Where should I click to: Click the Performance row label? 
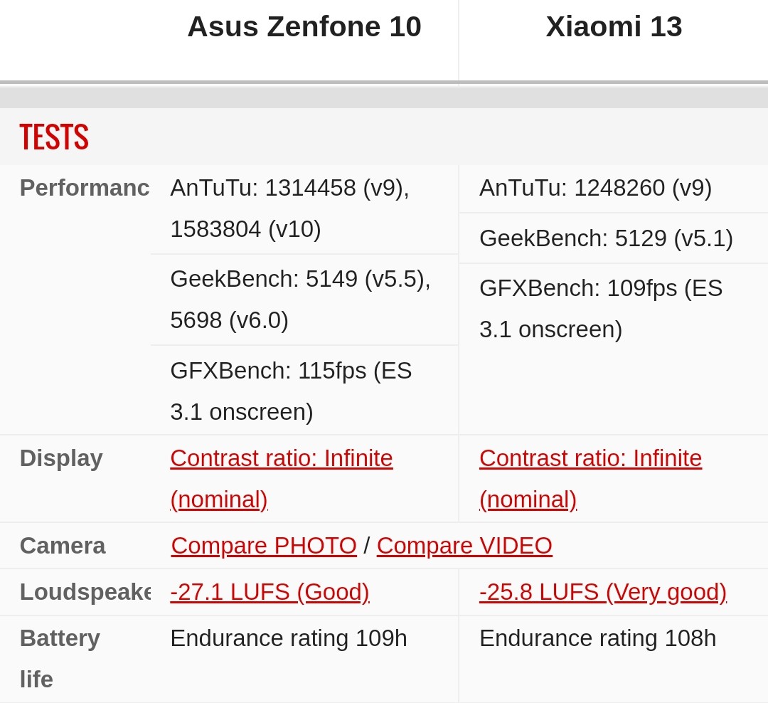click(x=84, y=188)
